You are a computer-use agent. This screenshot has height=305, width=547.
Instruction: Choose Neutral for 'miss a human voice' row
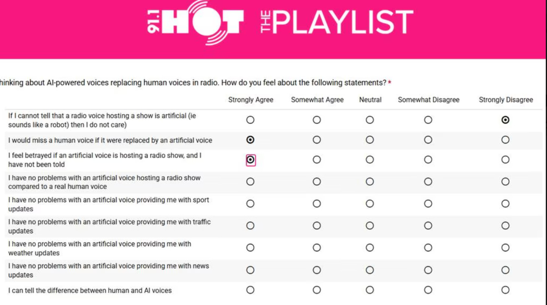[370, 140]
